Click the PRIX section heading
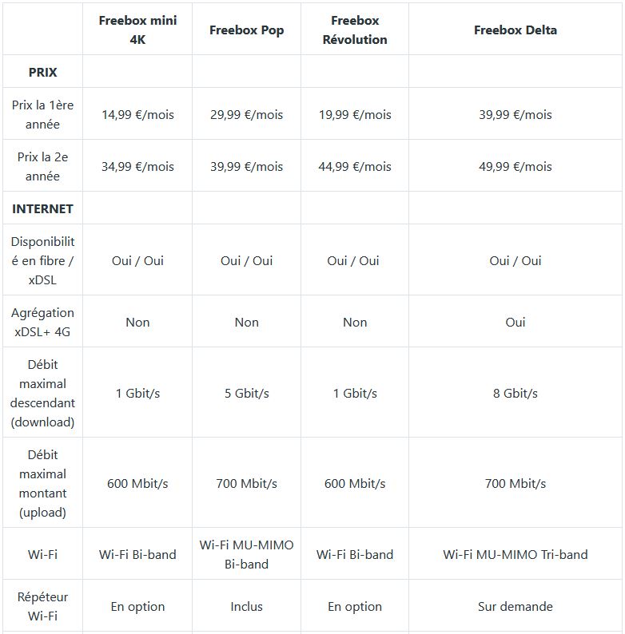 (42, 72)
